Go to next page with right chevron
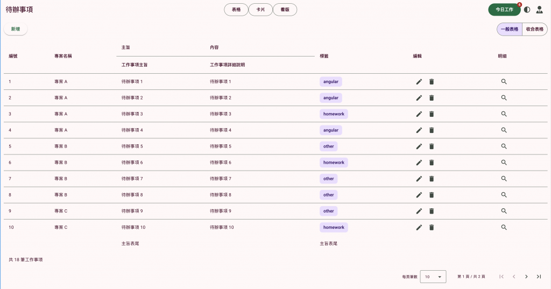The height and width of the screenshot is (289, 551). point(526,277)
